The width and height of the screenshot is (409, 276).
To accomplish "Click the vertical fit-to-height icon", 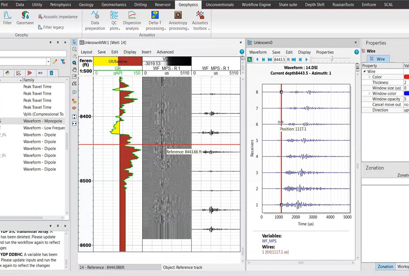I will click(x=74, y=117).
